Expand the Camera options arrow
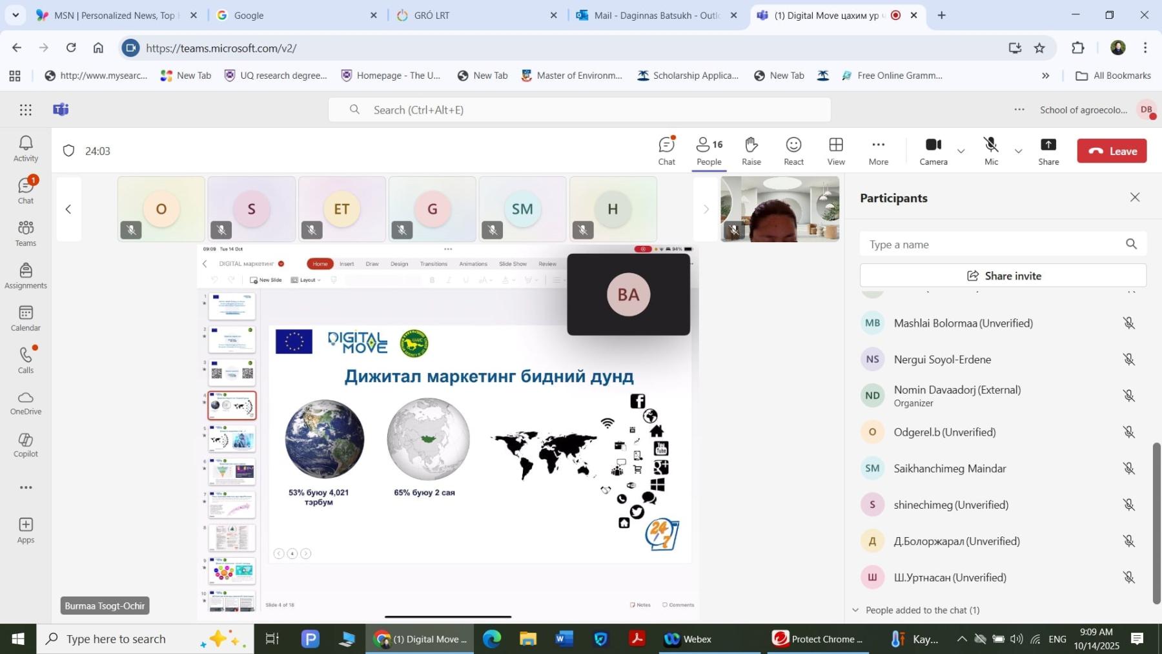 [x=961, y=151]
